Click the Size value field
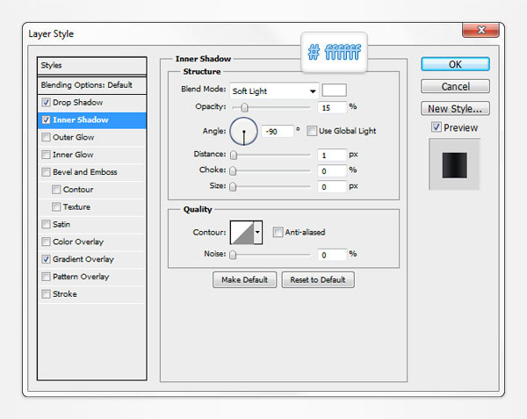Viewport: 527px width, 419px height. (332, 186)
